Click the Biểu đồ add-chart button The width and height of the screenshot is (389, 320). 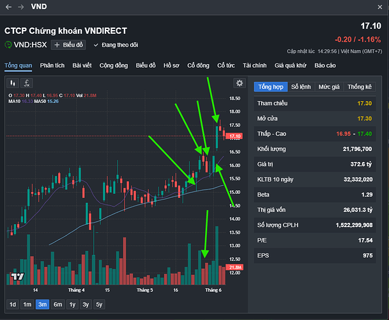[x=68, y=45]
